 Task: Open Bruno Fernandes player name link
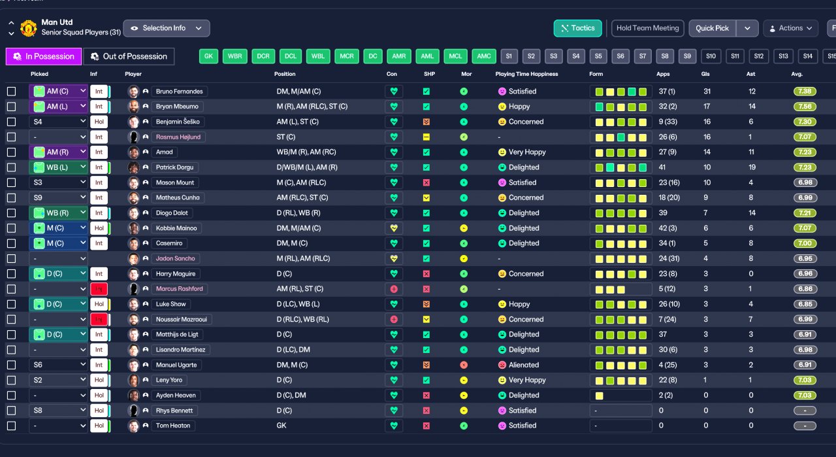180,92
